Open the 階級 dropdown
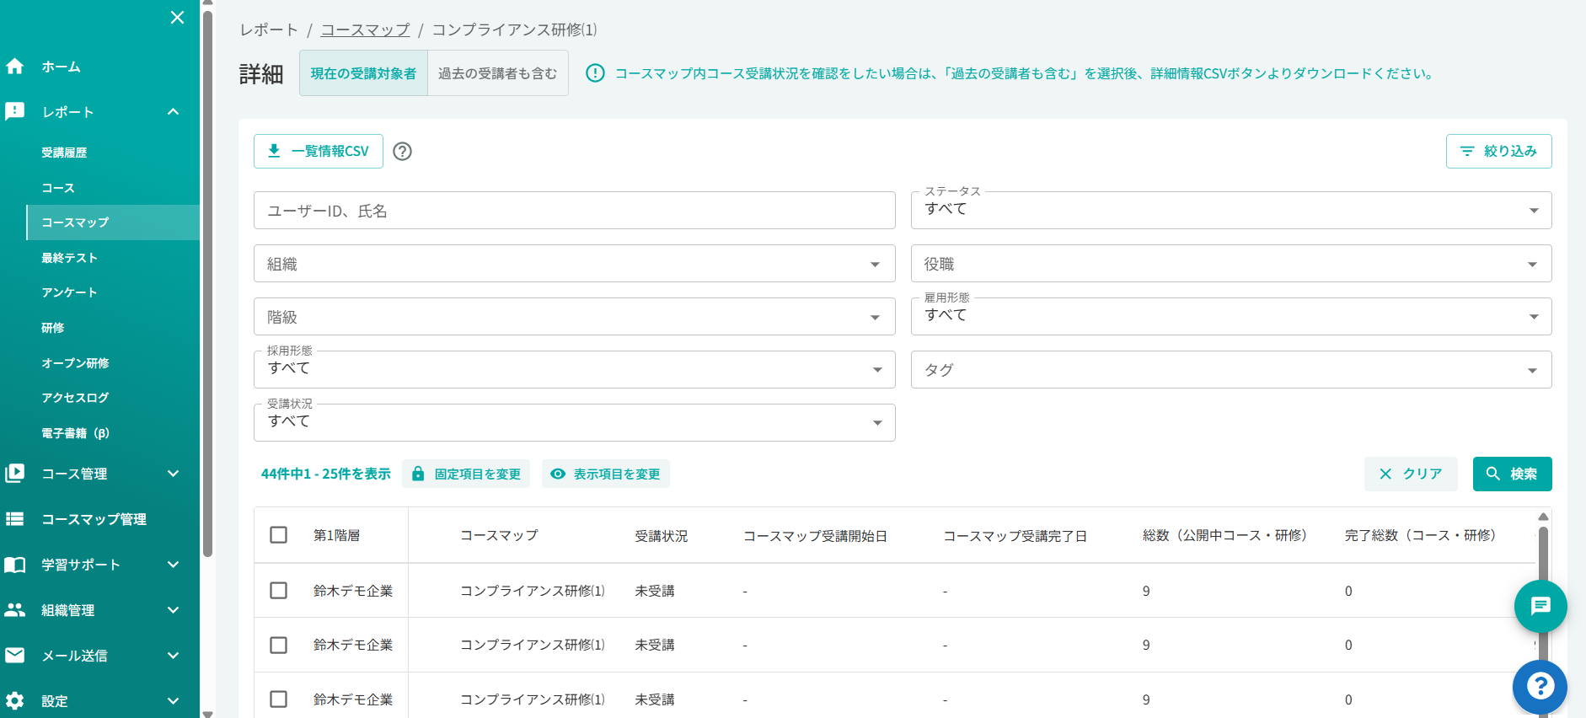This screenshot has width=1586, height=718. tap(574, 317)
